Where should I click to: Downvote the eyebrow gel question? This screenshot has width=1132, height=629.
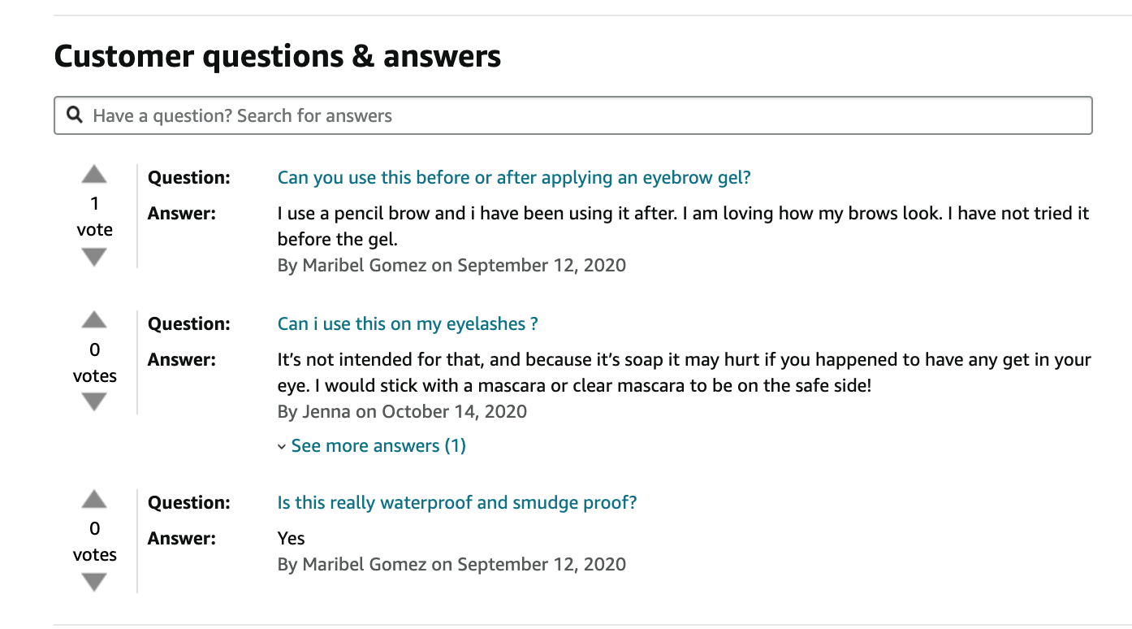[94, 257]
